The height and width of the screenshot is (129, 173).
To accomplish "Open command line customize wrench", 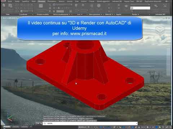I will coord(41,123).
